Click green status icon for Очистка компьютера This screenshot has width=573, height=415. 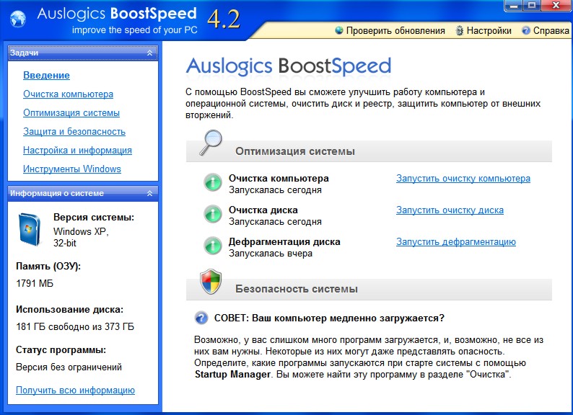pyautogui.click(x=213, y=182)
